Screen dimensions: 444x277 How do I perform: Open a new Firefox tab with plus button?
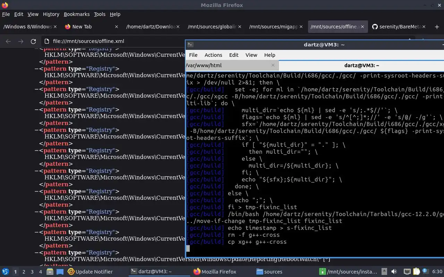[437, 27]
